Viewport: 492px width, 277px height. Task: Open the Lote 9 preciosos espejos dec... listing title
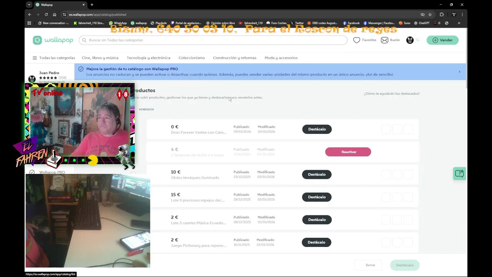click(198, 200)
